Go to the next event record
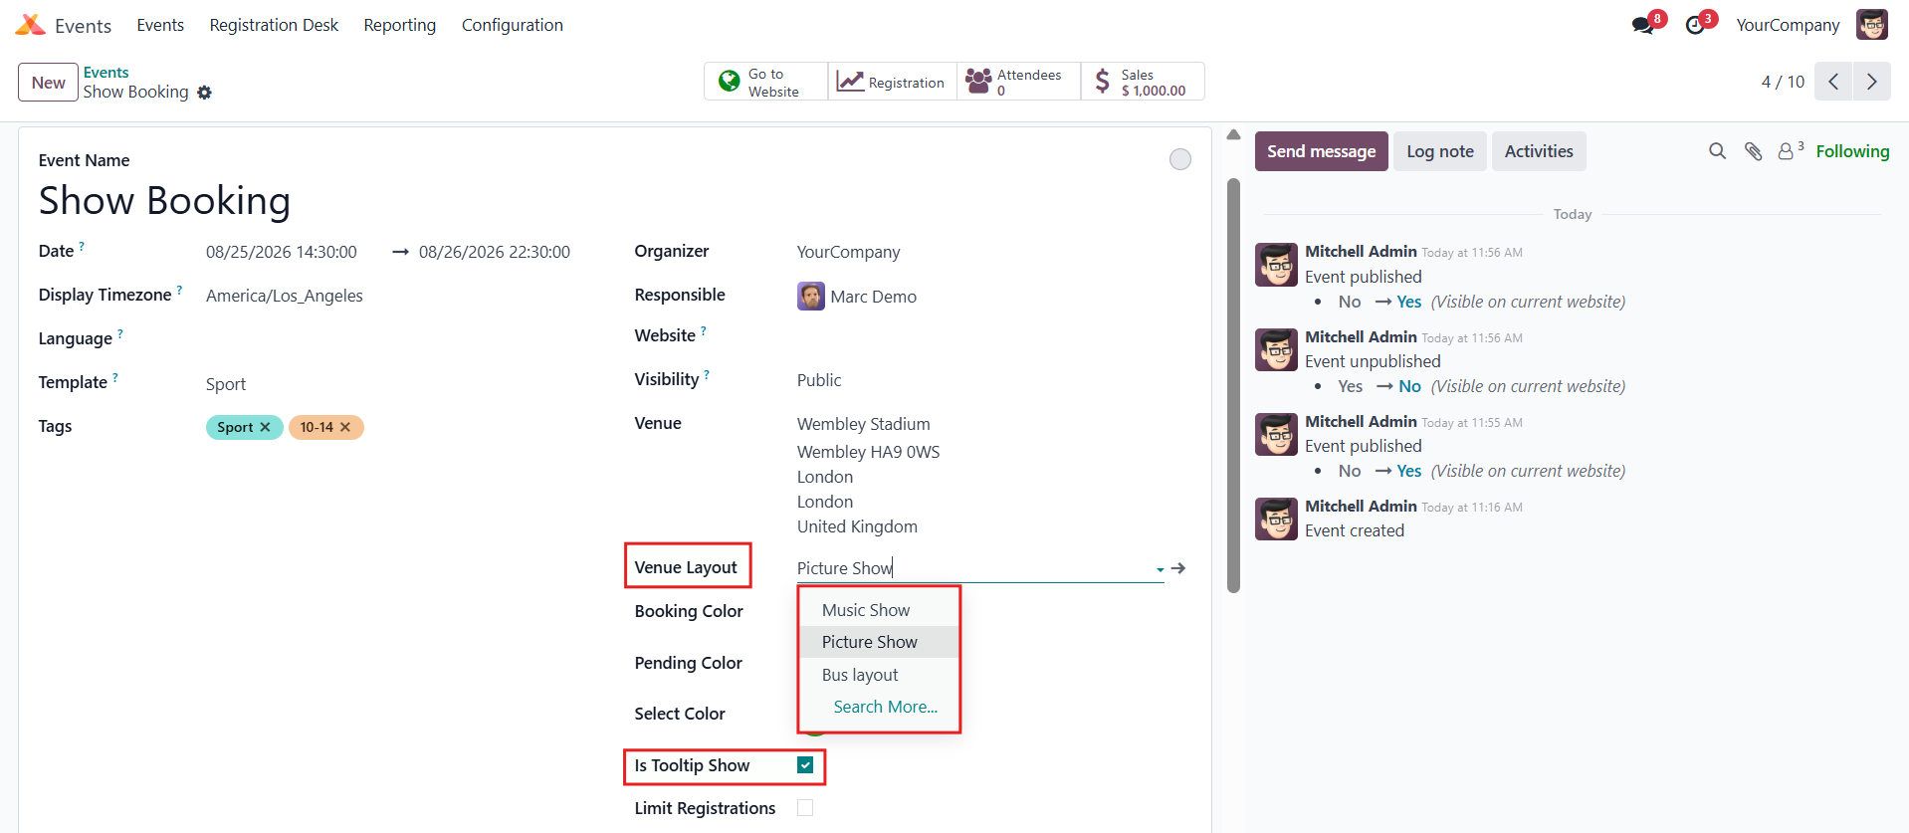Image resolution: width=1909 pixels, height=833 pixels. (x=1871, y=82)
